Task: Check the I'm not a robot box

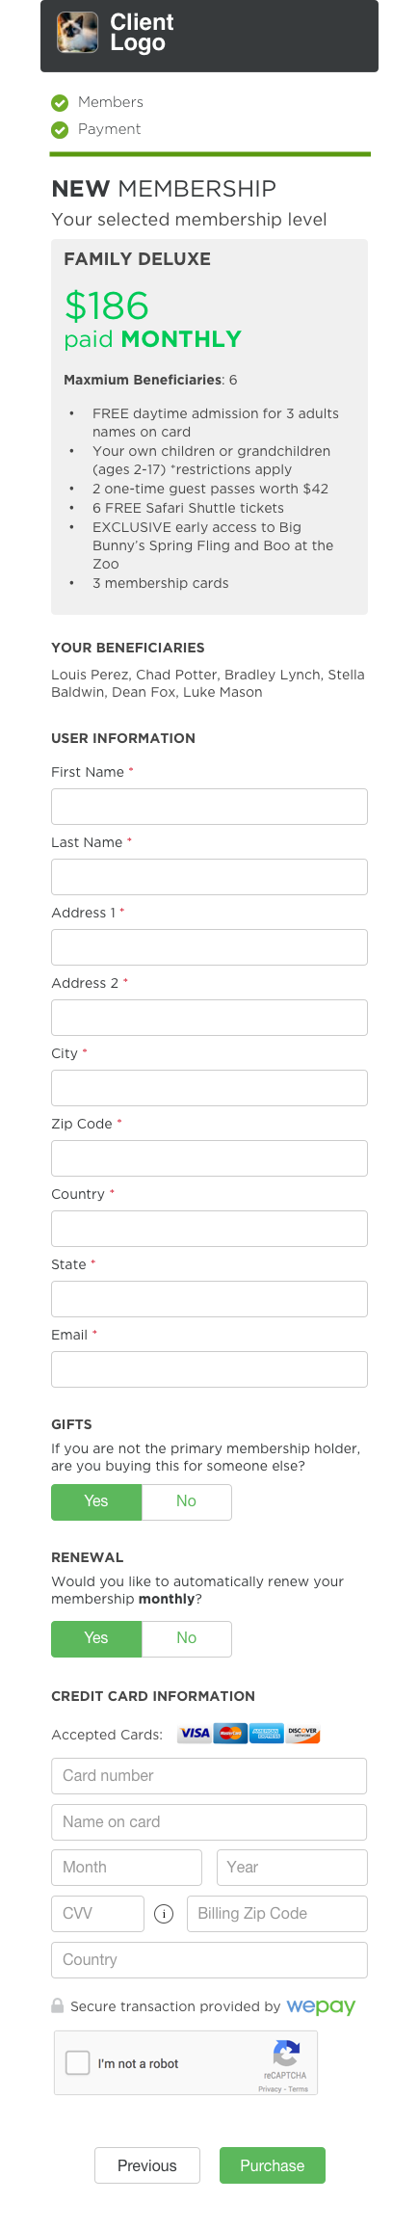Action: tap(77, 2062)
